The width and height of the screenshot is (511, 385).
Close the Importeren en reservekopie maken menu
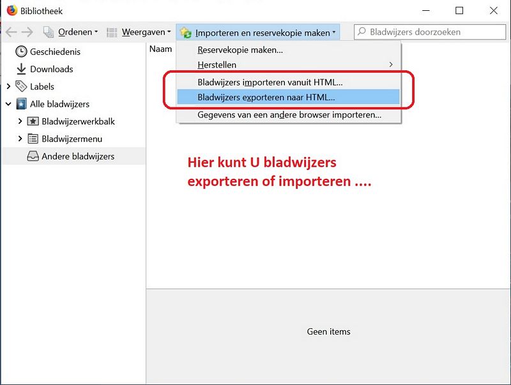(258, 33)
